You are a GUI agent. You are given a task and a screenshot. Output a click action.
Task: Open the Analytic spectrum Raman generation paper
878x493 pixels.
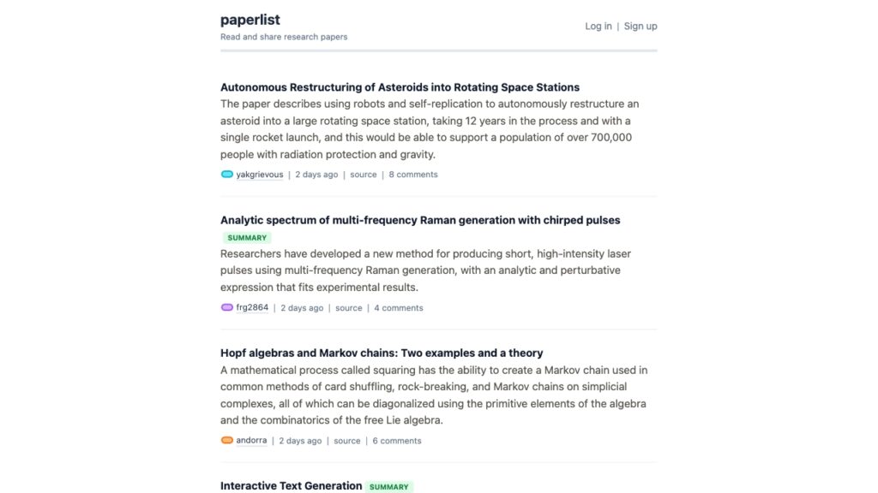420,220
